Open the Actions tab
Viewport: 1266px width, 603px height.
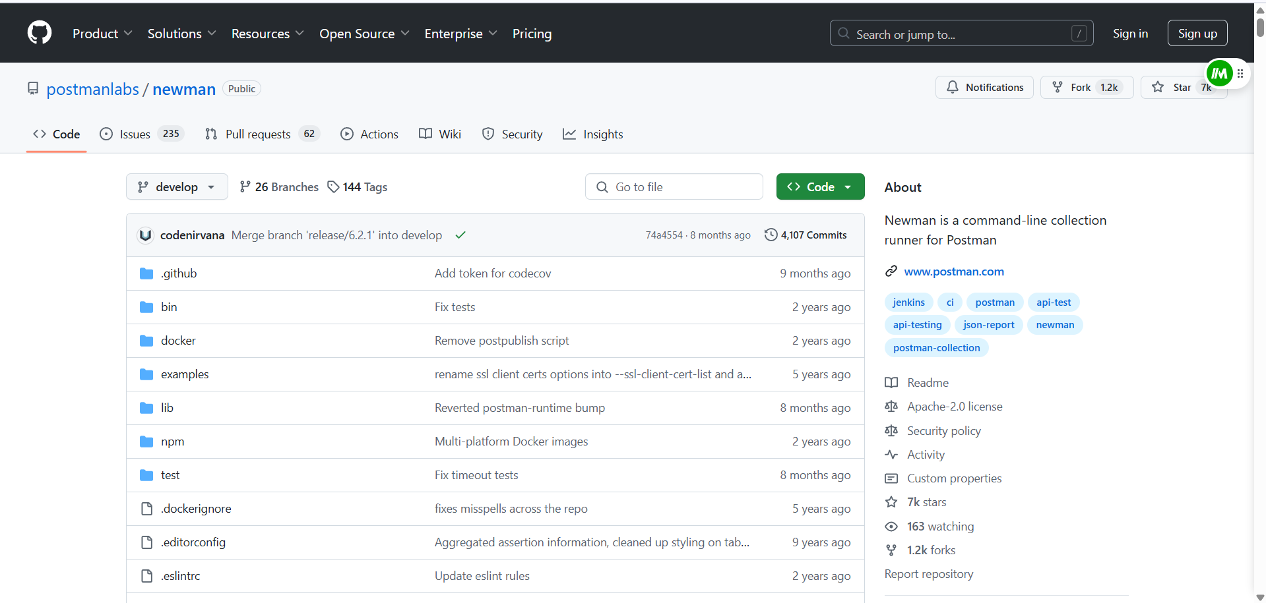pos(369,134)
